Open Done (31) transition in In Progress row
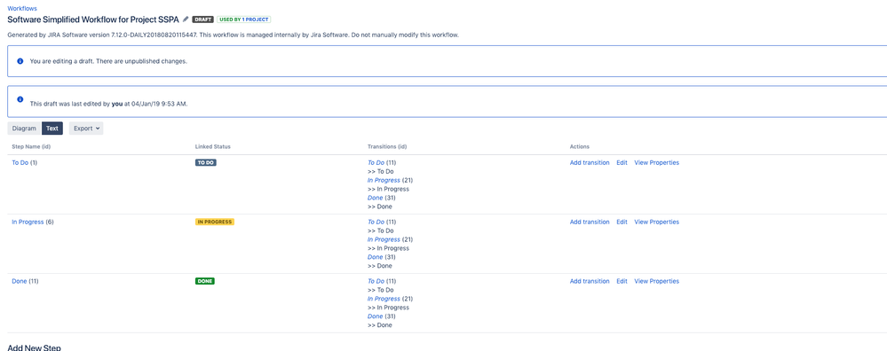The width and height of the screenshot is (887, 351). (375, 257)
